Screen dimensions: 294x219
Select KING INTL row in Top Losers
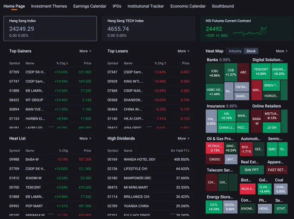pos(148,81)
